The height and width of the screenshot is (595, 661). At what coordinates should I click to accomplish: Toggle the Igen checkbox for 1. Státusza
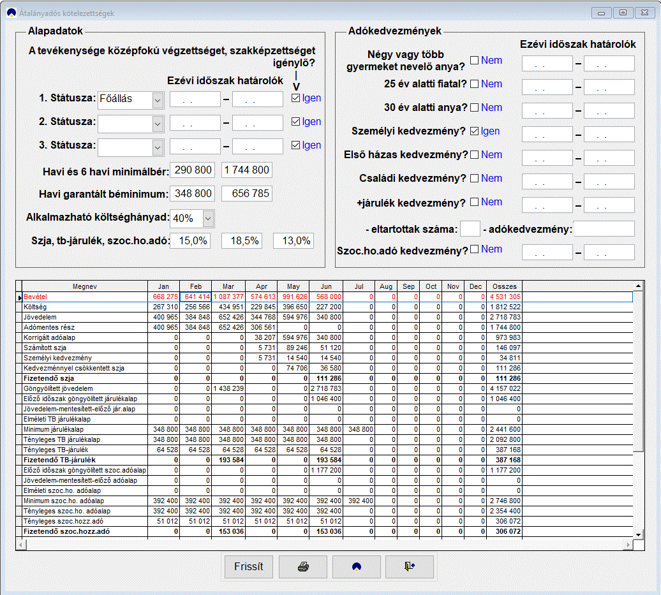(x=295, y=98)
